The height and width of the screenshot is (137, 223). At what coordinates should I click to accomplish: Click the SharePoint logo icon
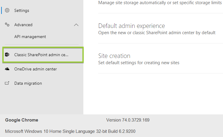click(7, 54)
